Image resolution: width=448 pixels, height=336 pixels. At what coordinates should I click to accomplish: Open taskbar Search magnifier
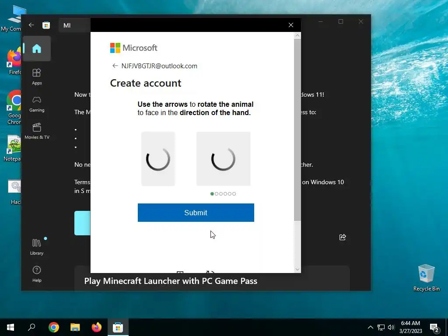tap(31, 327)
